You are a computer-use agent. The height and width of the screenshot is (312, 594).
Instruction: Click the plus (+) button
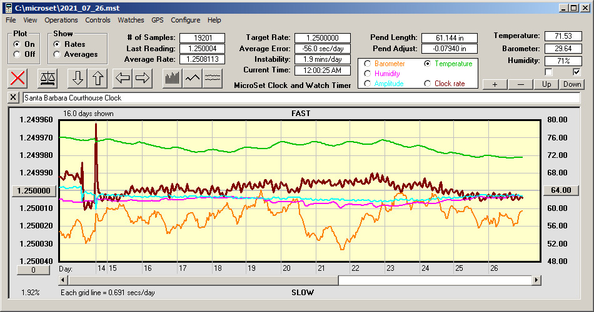pyautogui.click(x=495, y=84)
